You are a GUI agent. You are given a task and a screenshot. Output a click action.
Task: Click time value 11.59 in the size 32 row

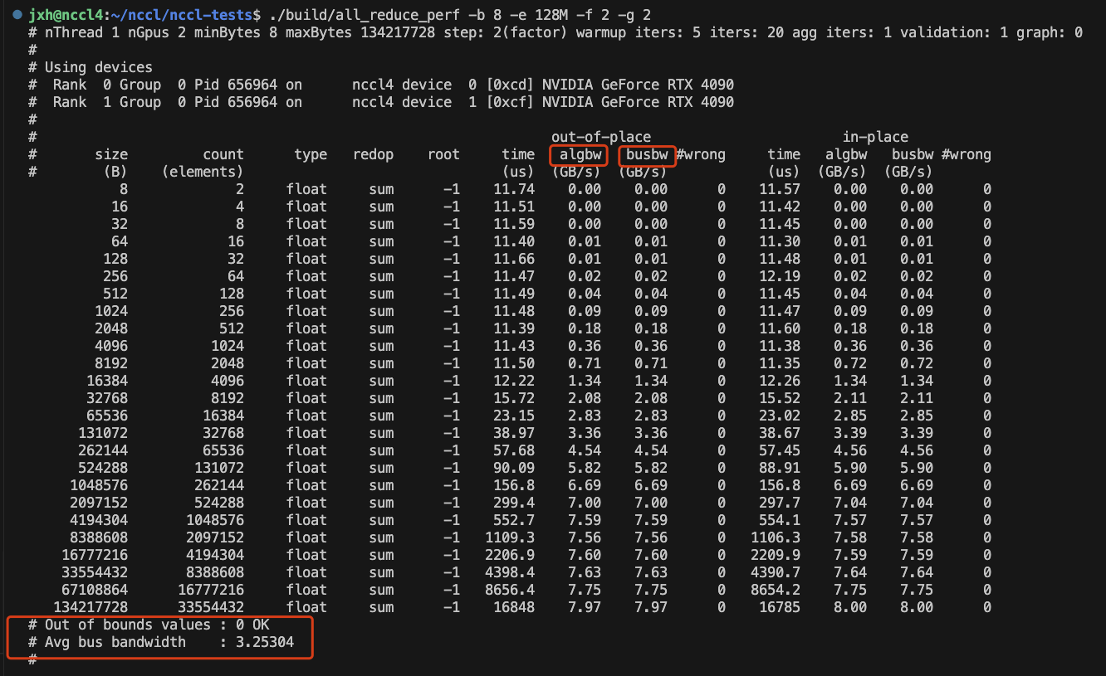(x=514, y=224)
